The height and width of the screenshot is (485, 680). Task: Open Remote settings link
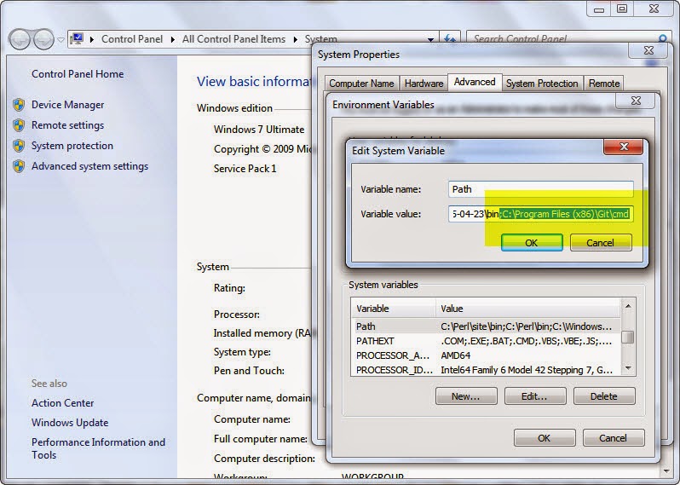67,125
